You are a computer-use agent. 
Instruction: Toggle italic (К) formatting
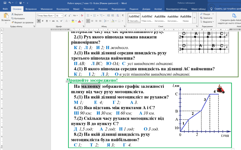tap(43, 21)
